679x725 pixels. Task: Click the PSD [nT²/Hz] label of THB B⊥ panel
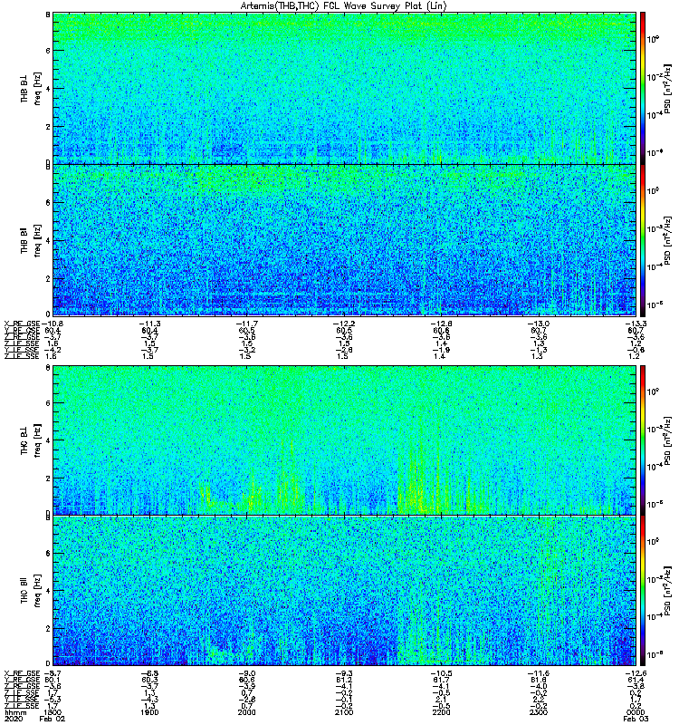(667, 88)
